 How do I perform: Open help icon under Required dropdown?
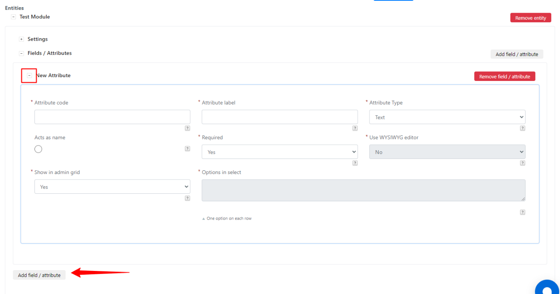[x=355, y=163]
